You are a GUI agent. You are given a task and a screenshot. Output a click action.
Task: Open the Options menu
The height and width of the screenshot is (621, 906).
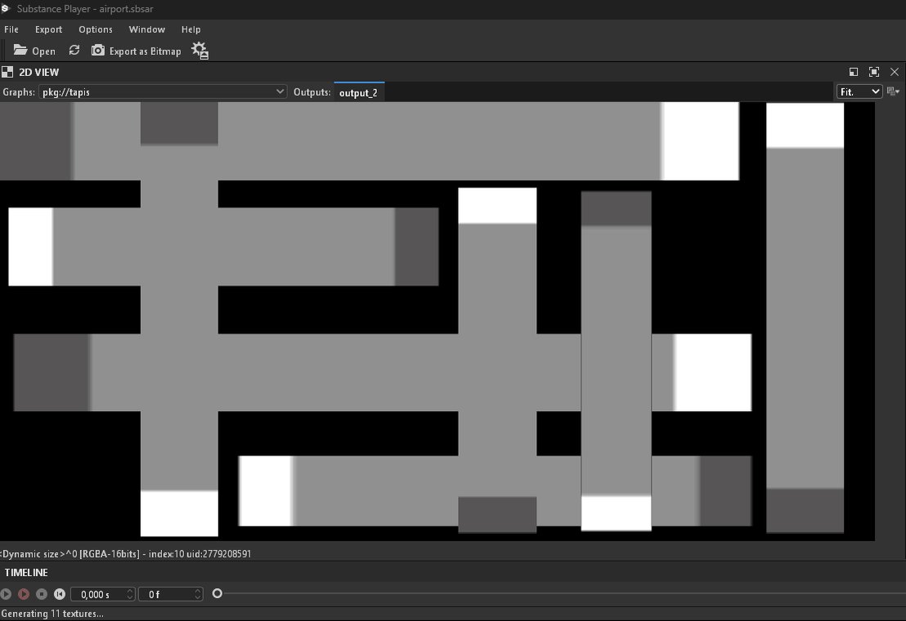[x=96, y=29]
